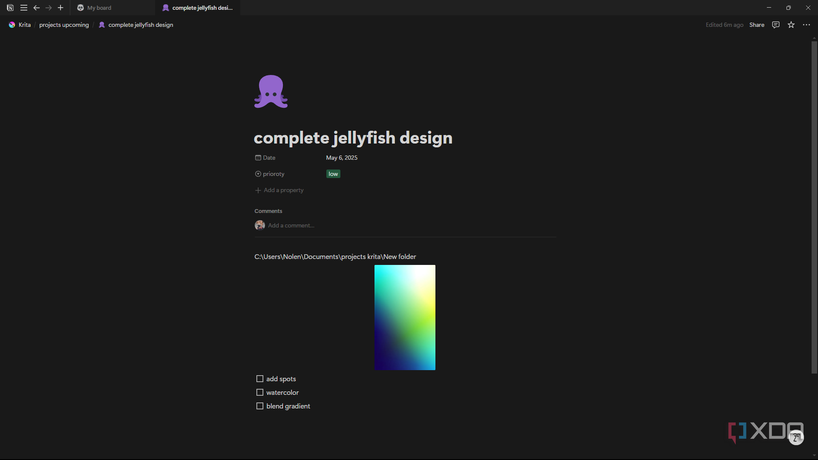Change the purple octopus page icon
Image resolution: width=818 pixels, height=460 pixels.
coord(271,92)
